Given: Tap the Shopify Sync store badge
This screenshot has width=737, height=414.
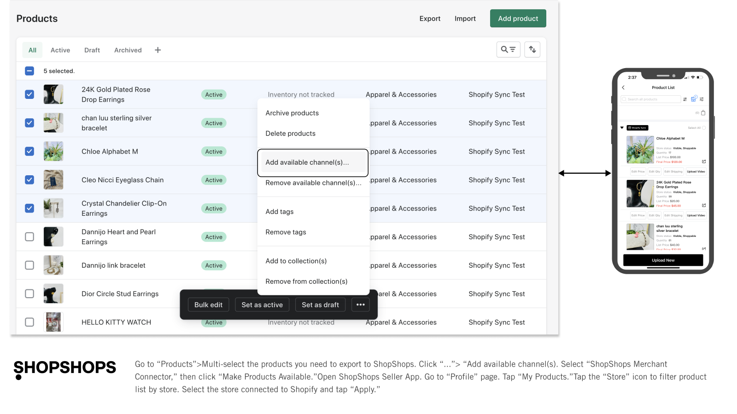Looking at the screenshot, I should coord(638,128).
